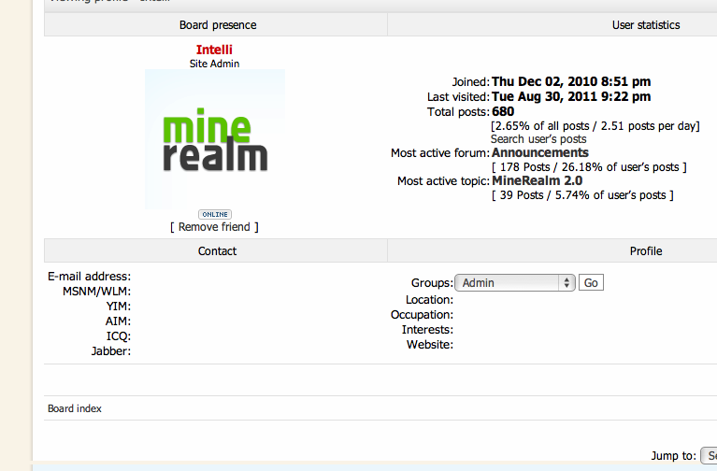
Task: Click the Remove friend link
Action: pos(214,227)
